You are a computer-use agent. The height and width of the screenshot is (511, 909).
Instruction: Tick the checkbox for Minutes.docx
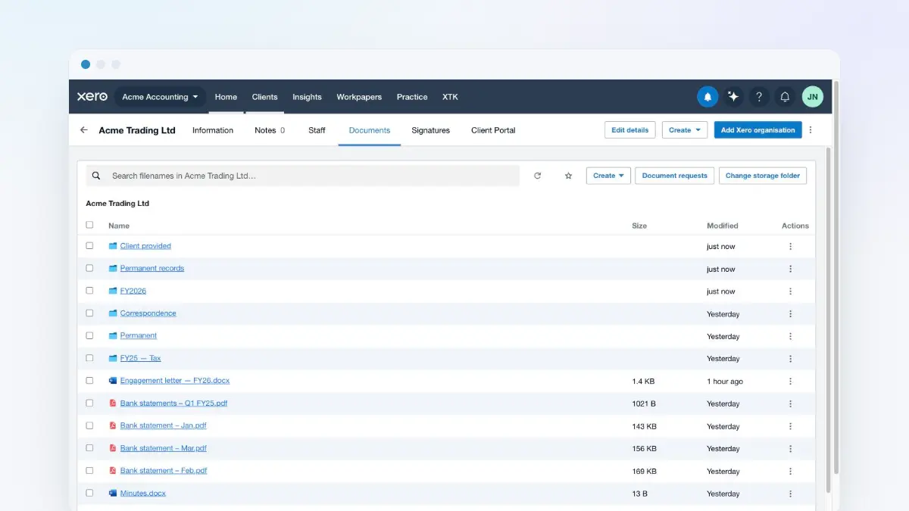[89, 493]
